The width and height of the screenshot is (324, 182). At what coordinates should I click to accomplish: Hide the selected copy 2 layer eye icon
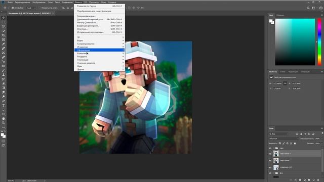point(270,154)
